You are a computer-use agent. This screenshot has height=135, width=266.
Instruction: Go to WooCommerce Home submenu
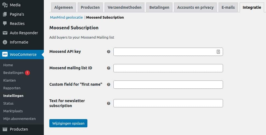pos(8,65)
